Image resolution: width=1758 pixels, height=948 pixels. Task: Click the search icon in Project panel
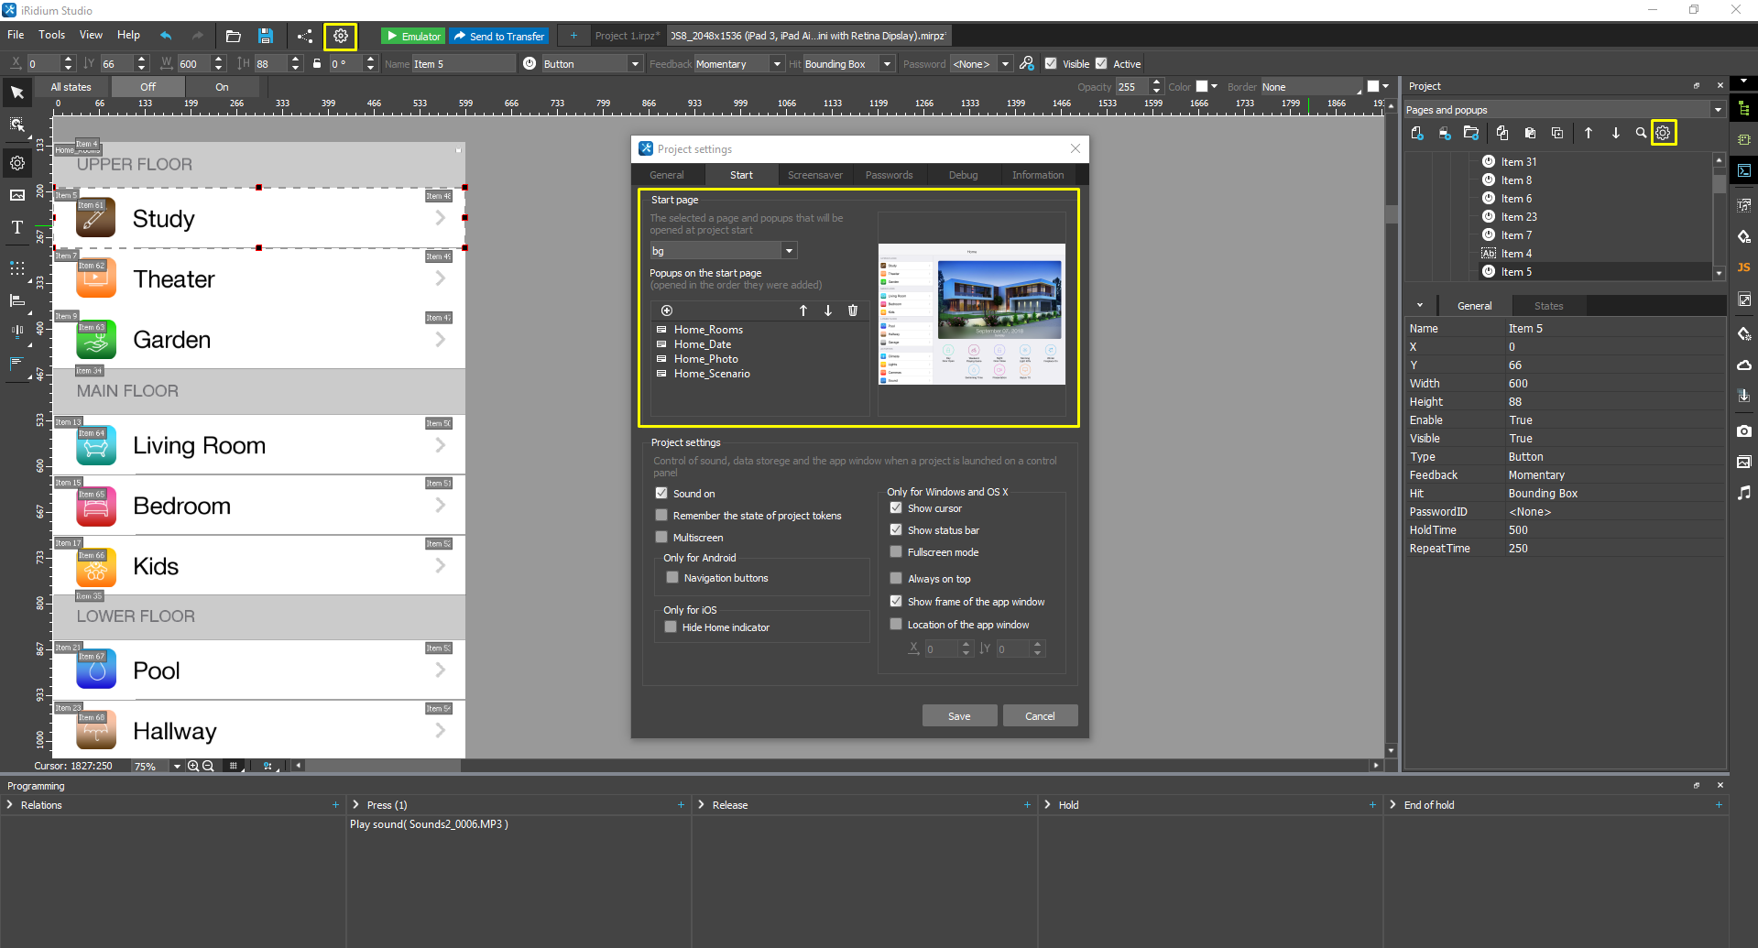coord(1641,134)
